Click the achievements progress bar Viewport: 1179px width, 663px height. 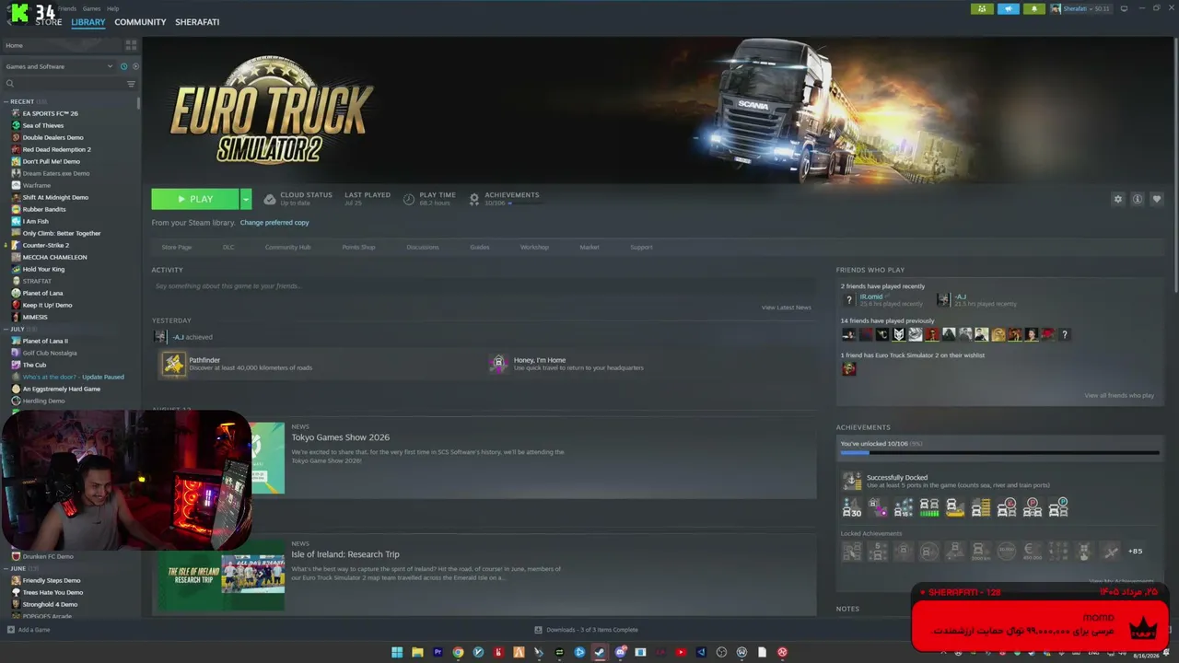point(1000,453)
